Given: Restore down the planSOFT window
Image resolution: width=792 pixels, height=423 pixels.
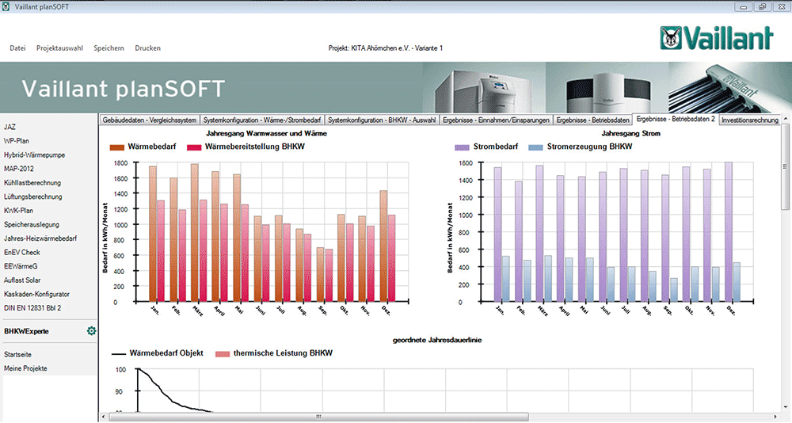Looking at the screenshot, I should click(x=762, y=6).
